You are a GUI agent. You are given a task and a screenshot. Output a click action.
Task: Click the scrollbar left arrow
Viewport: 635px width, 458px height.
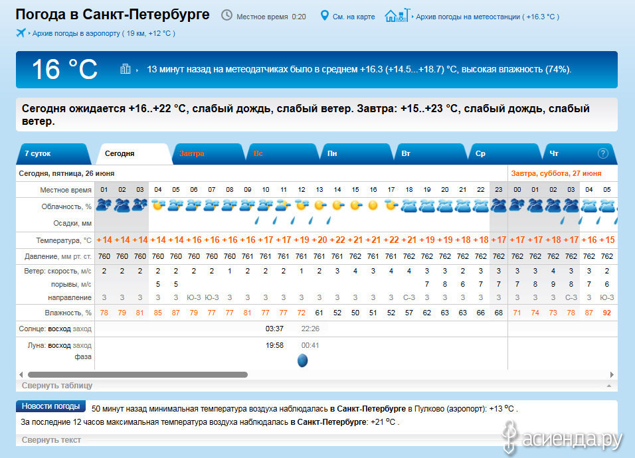click(21, 374)
